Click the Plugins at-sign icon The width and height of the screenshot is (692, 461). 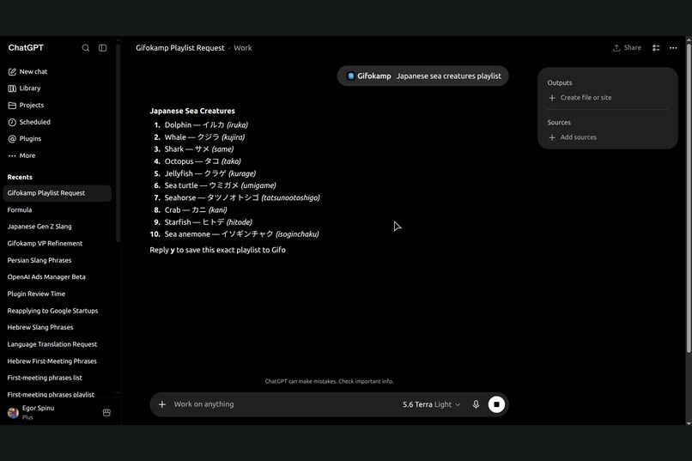point(12,139)
